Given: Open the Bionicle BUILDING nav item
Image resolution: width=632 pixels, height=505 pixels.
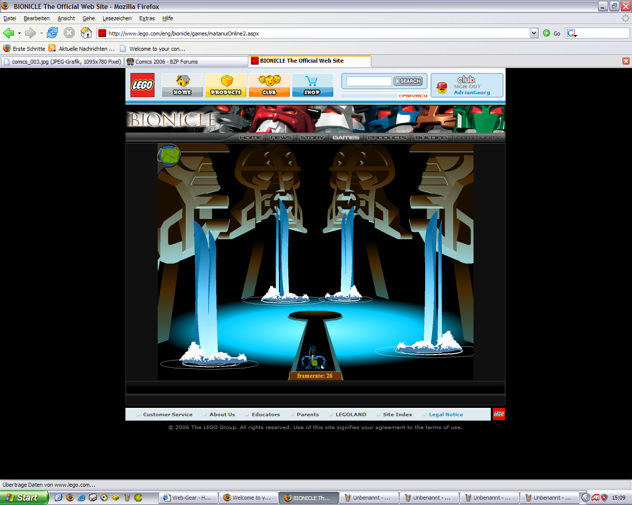Looking at the screenshot, I should coord(431,138).
